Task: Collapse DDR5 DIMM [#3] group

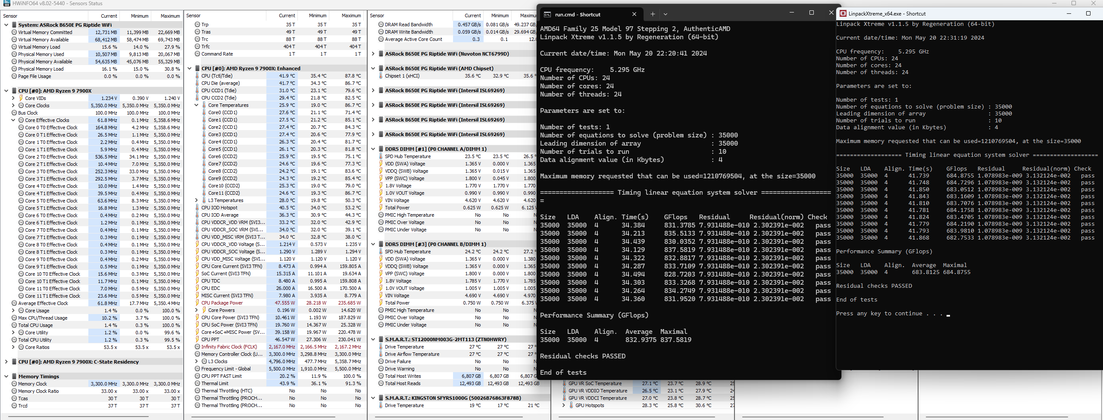Action: (x=373, y=244)
